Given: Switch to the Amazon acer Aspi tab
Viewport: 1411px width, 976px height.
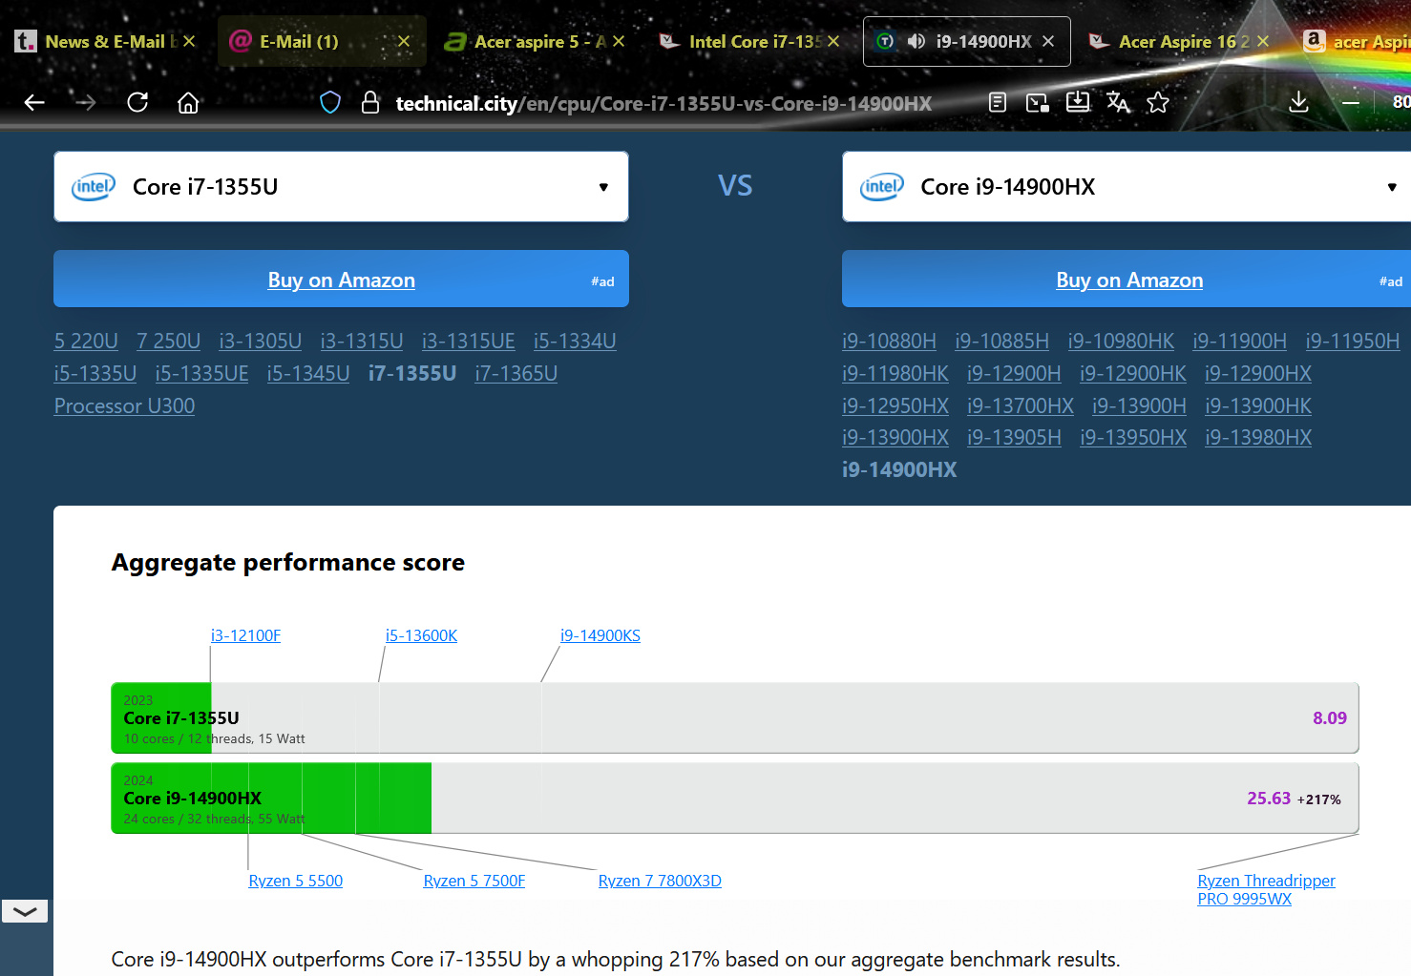Looking at the screenshot, I should (x=1356, y=41).
